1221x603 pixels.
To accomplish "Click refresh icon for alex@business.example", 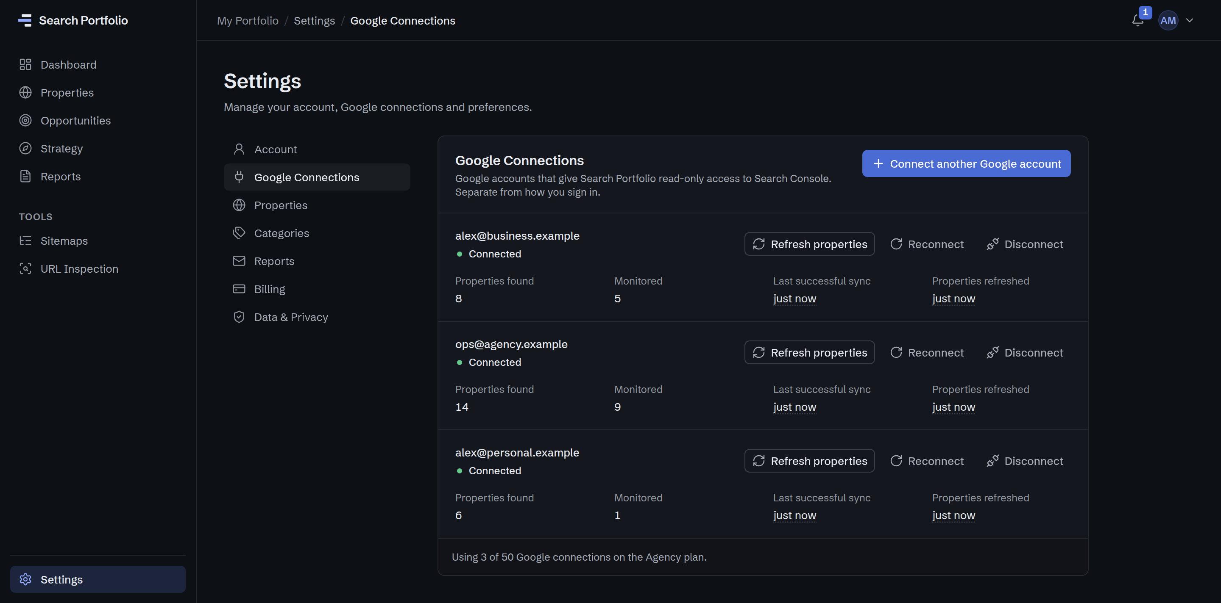I will tap(758, 244).
